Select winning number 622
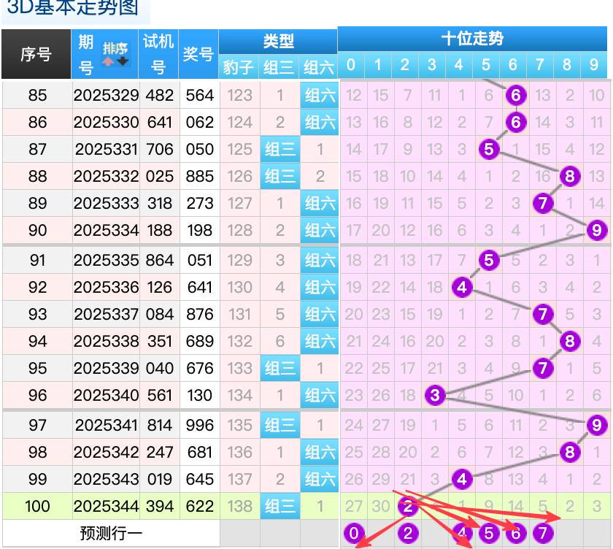Screen dimensions: 613x549 pyautogui.click(x=200, y=506)
